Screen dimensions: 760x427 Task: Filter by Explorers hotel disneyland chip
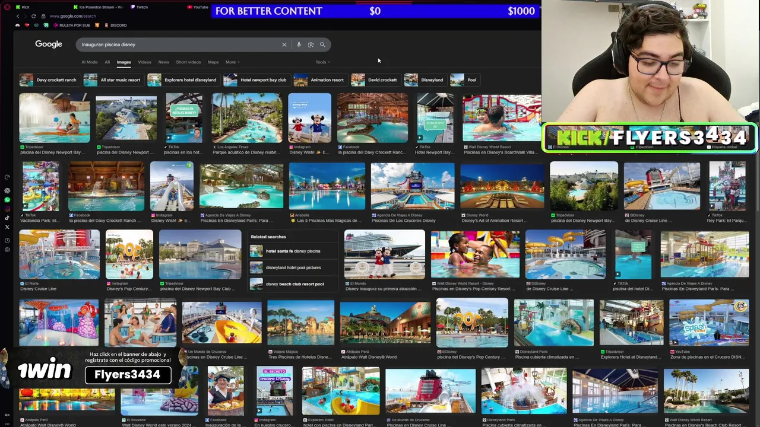[183, 80]
